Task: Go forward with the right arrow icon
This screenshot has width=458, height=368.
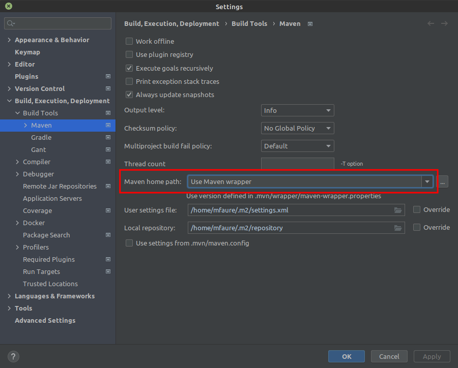Action: [x=444, y=23]
